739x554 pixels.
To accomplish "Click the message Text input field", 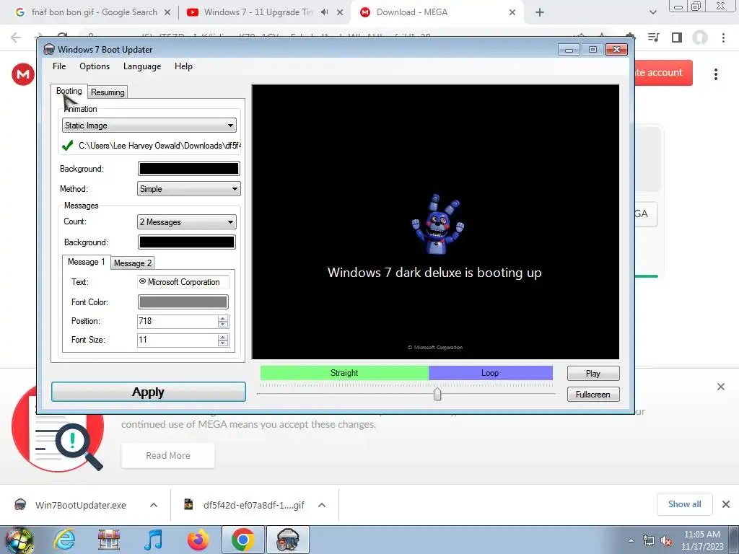I will (x=183, y=282).
